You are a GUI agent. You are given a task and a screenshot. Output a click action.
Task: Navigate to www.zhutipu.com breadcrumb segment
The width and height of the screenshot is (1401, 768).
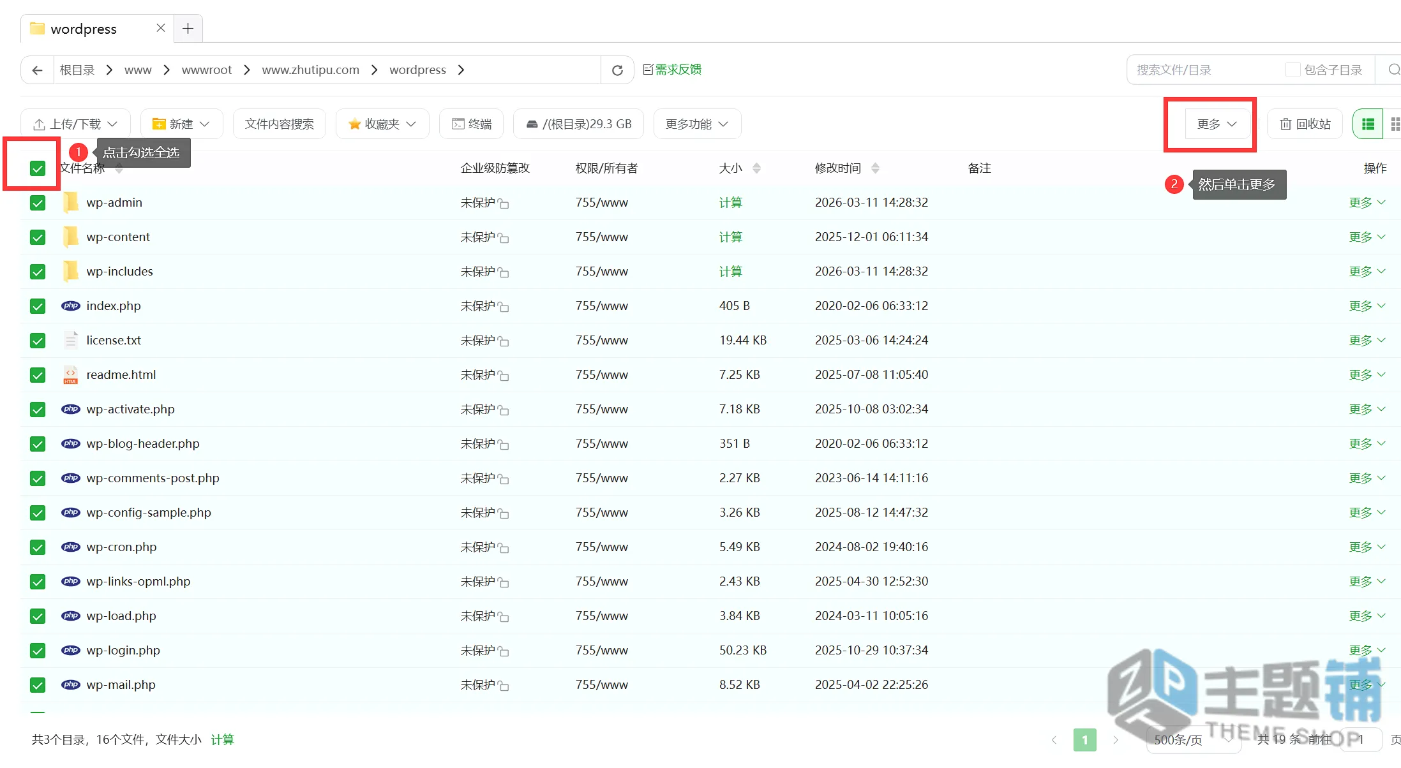(x=311, y=70)
